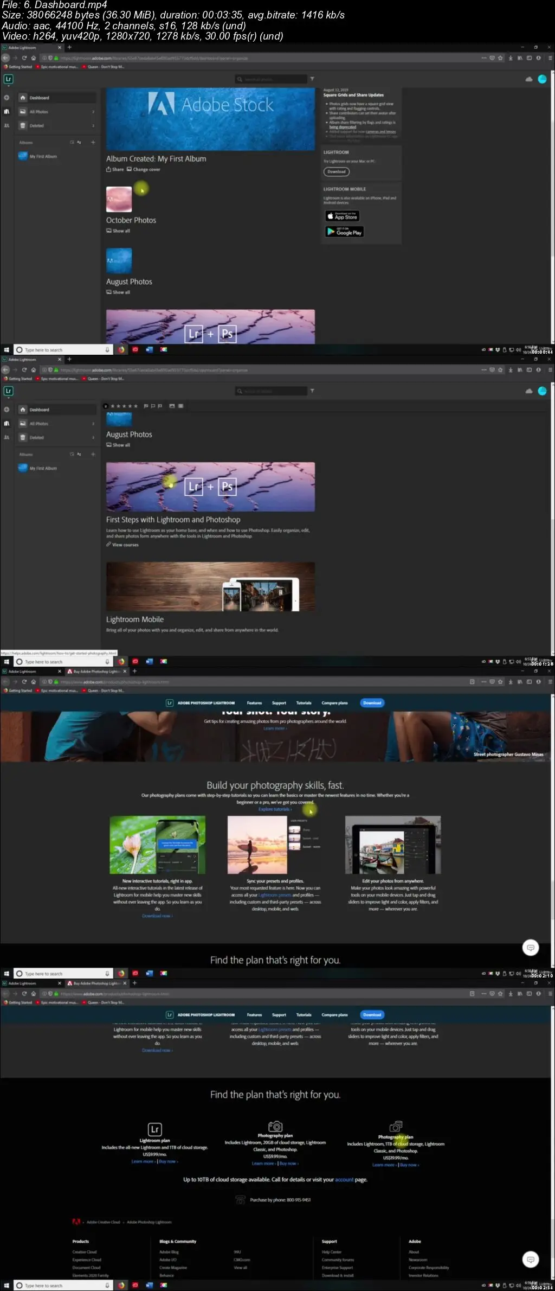Click Change cover under Album Created
Image resolution: width=555 pixels, height=1291 pixels.
tap(144, 169)
